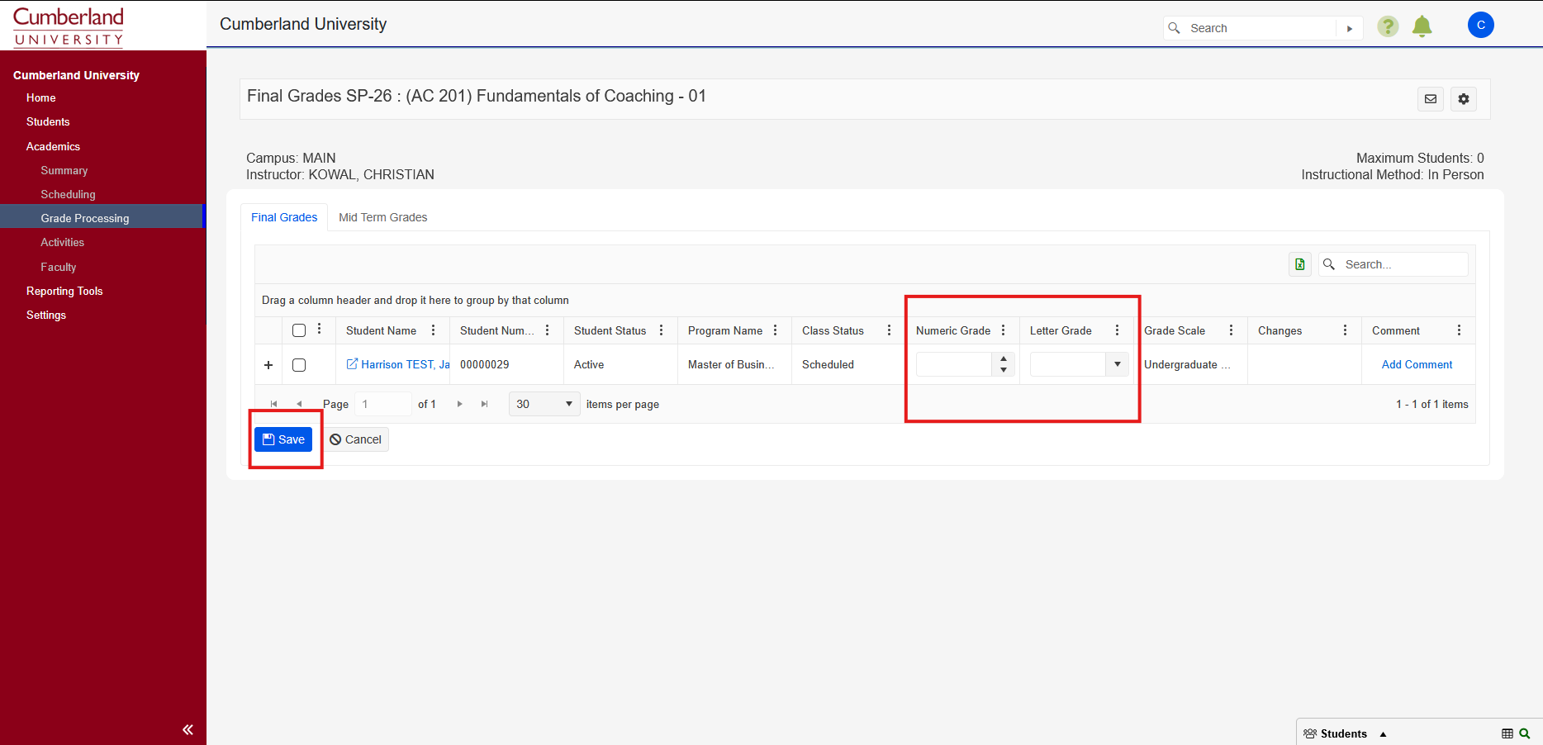1543x745 pixels.
Task: Switch to the Mid Term Grades tab
Action: click(383, 217)
